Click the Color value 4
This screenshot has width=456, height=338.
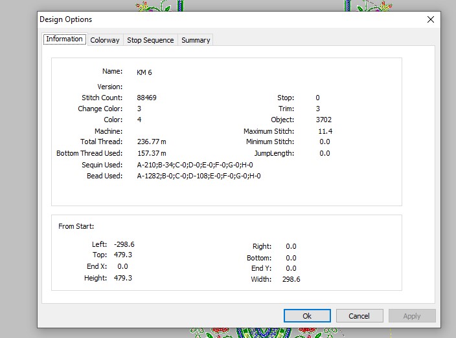(139, 120)
